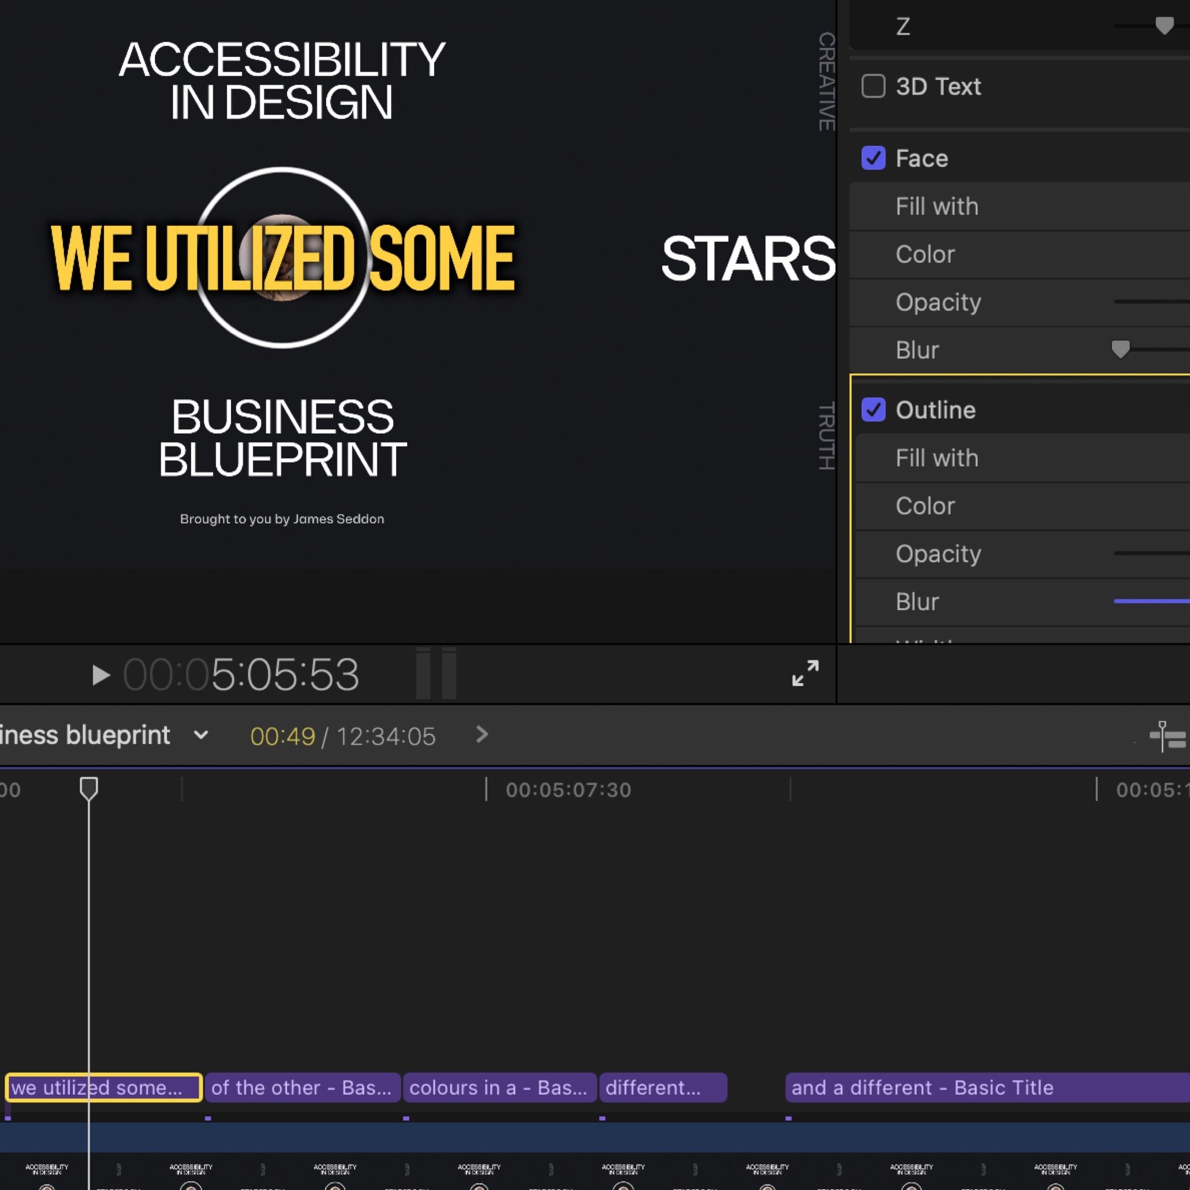Screen dimensions: 1190x1190
Task: Click the Outline 'Color' label
Action: [925, 506]
